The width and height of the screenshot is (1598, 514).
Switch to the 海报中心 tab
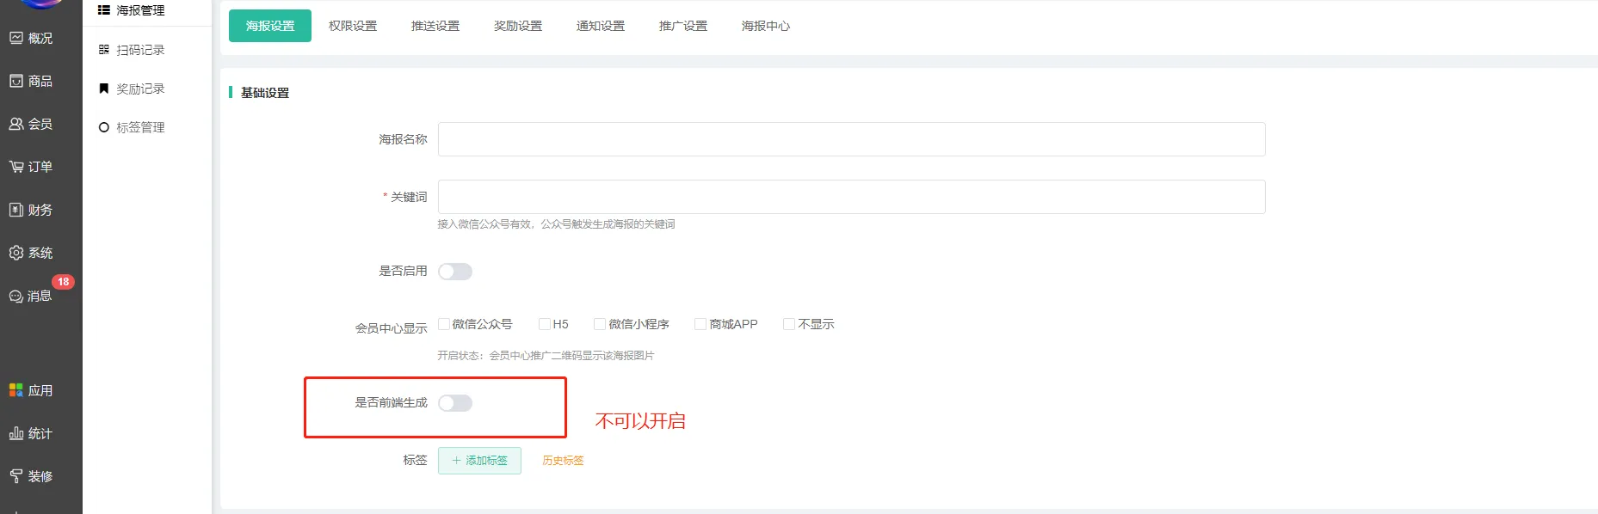[x=766, y=26]
